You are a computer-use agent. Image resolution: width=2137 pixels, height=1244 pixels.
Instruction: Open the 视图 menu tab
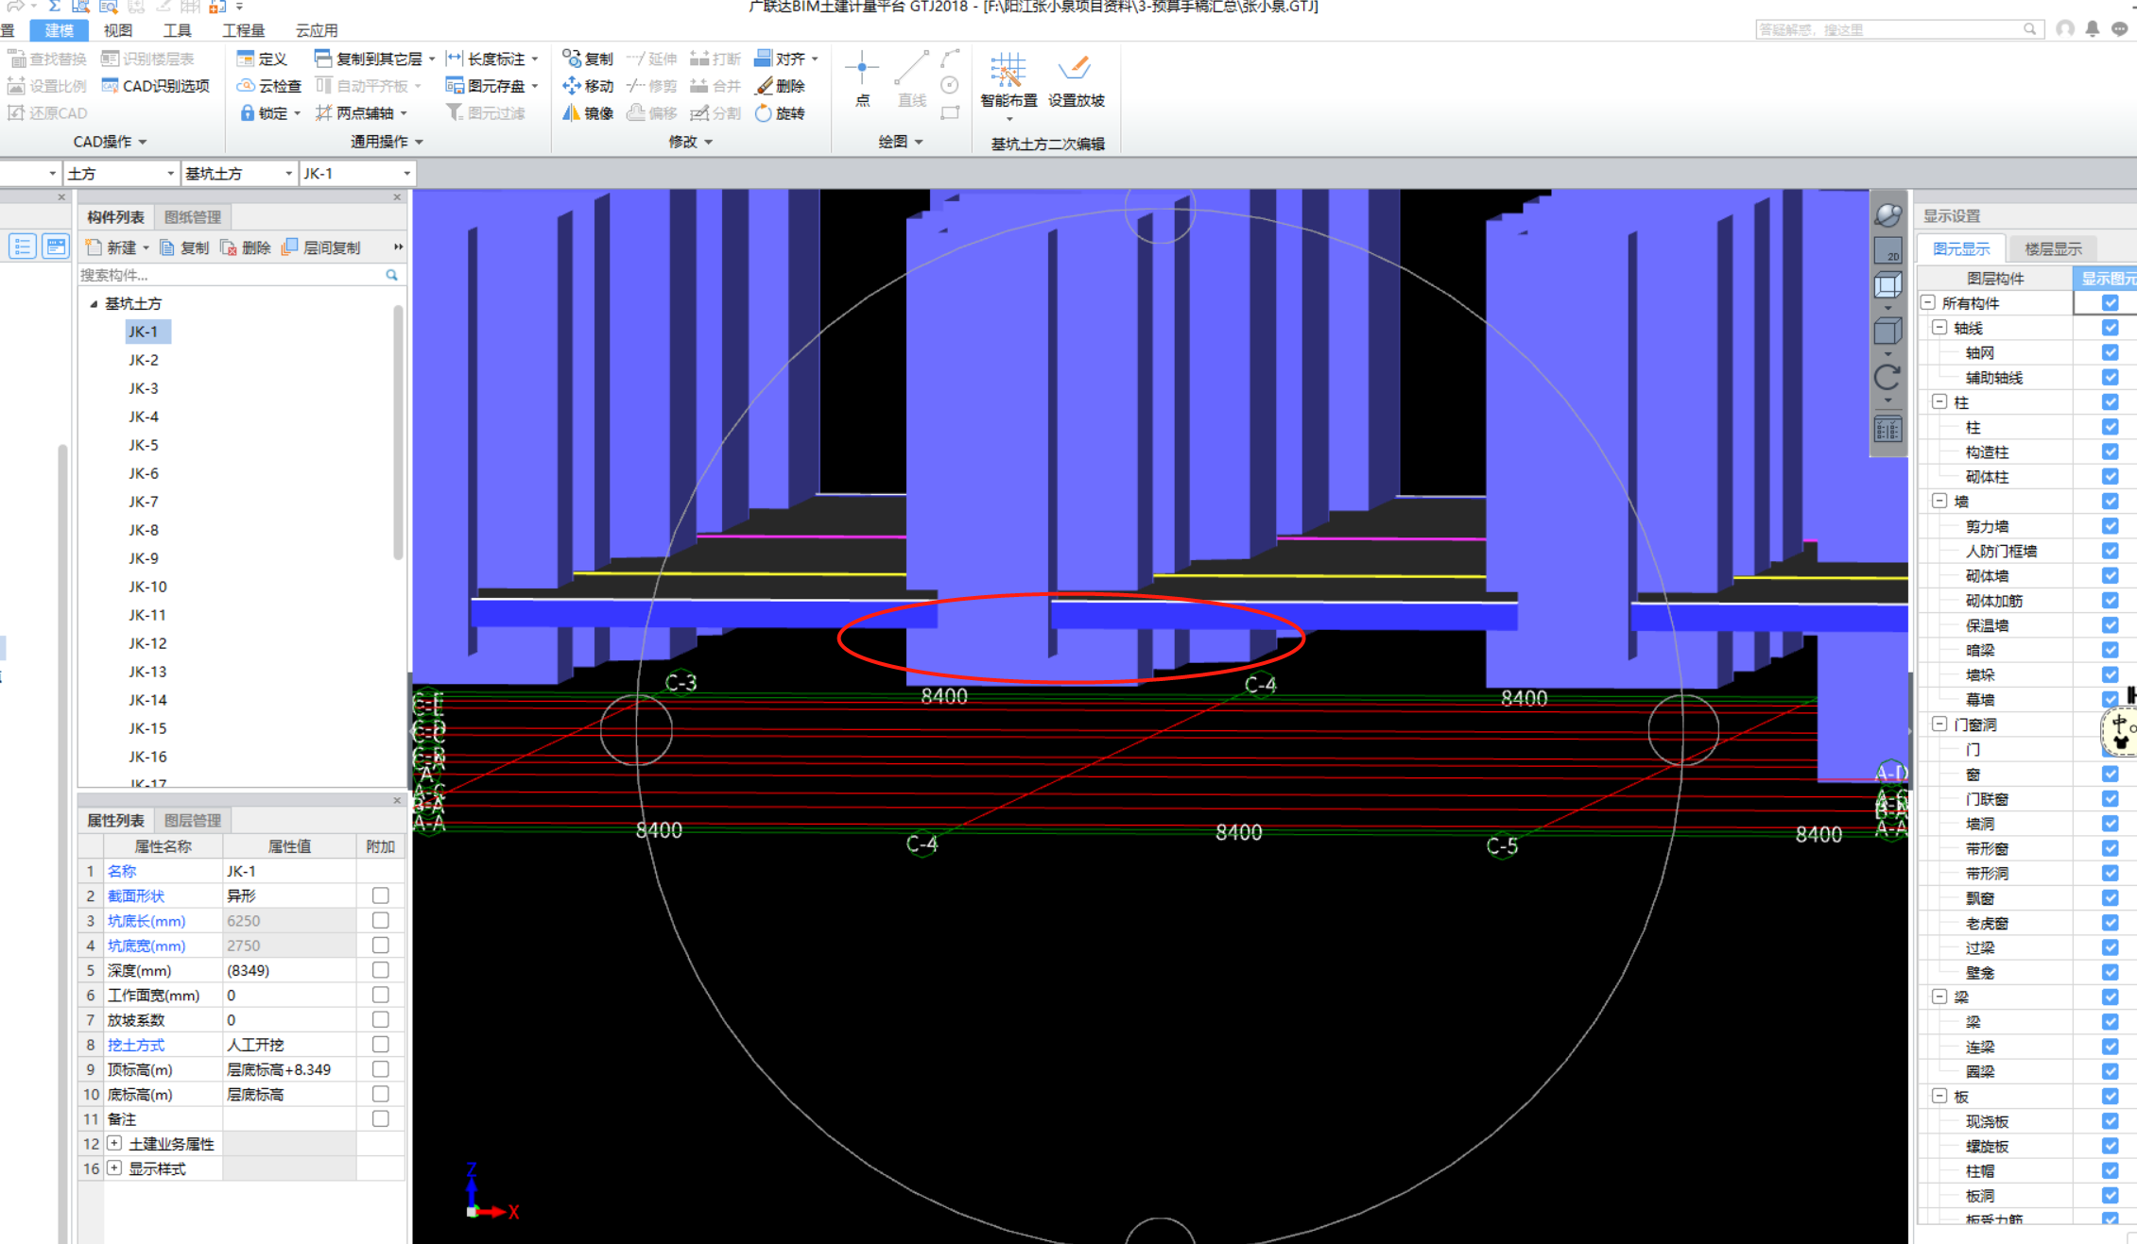click(118, 30)
